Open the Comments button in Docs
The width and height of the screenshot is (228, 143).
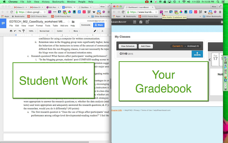coord(86,25)
